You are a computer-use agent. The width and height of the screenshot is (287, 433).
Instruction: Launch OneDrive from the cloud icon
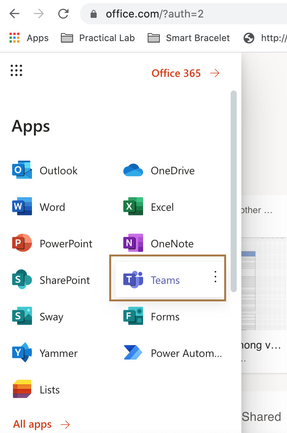pyautogui.click(x=133, y=170)
